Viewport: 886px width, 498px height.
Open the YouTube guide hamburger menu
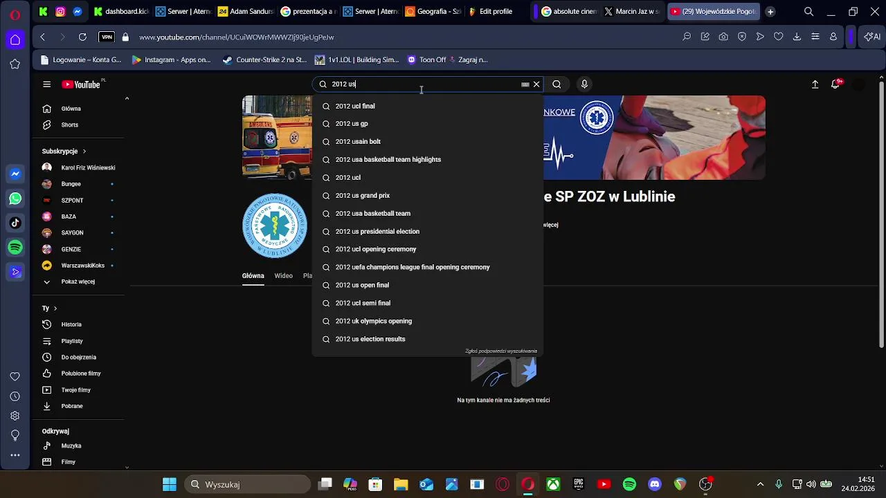click(46, 84)
